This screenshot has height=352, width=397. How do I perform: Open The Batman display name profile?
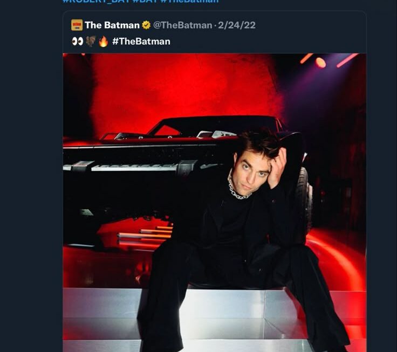click(112, 25)
